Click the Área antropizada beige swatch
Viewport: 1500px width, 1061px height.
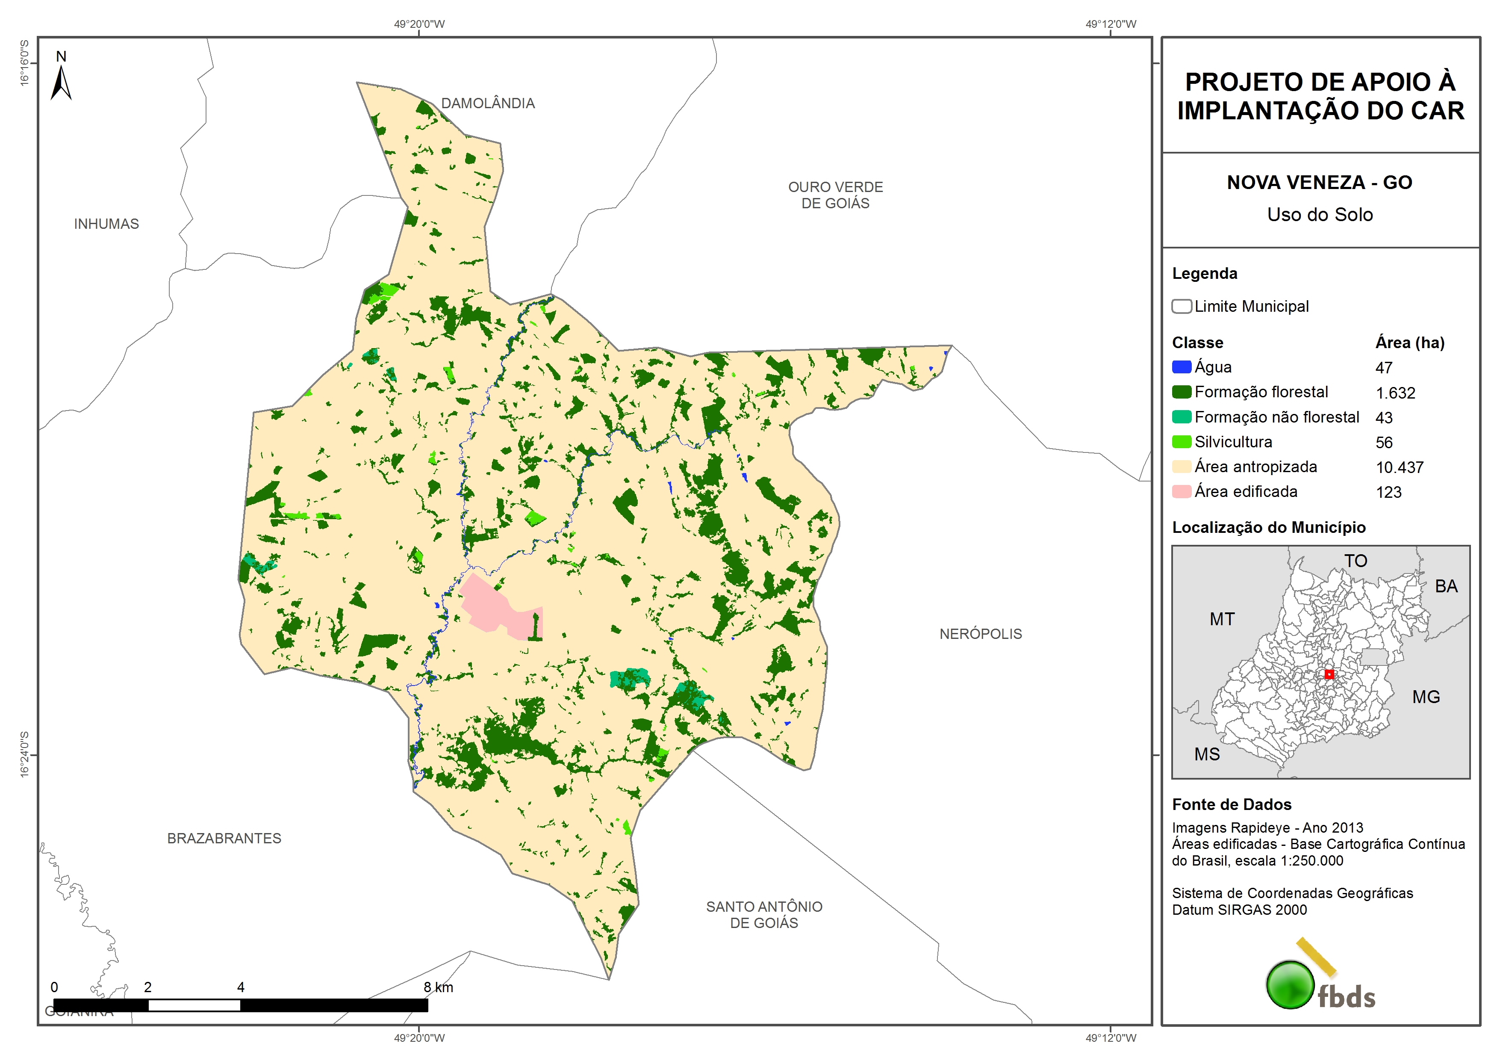pyautogui.click(x=1181, y=467)
